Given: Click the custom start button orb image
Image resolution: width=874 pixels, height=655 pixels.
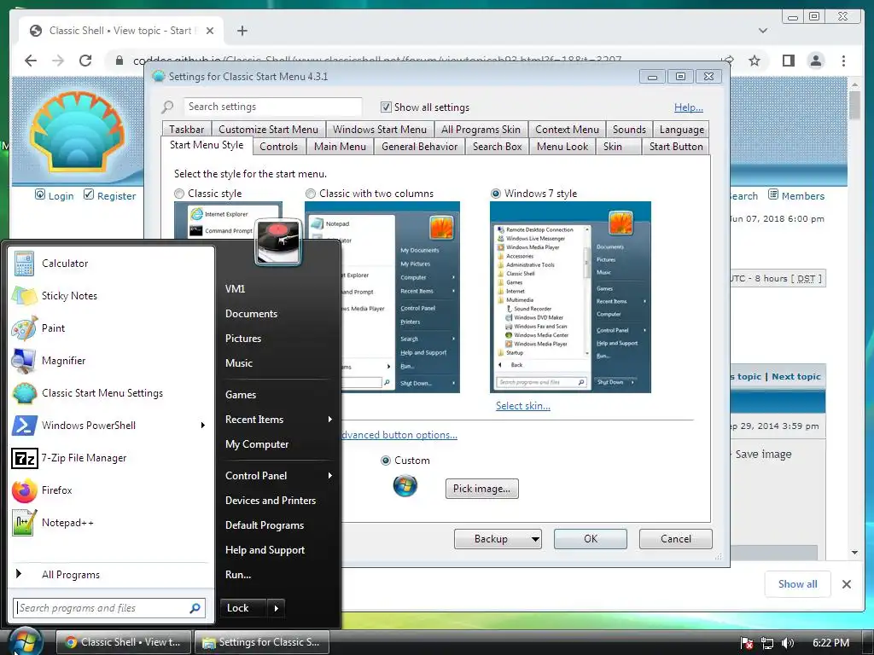Looking at the screenshot, I should (405, 485).
